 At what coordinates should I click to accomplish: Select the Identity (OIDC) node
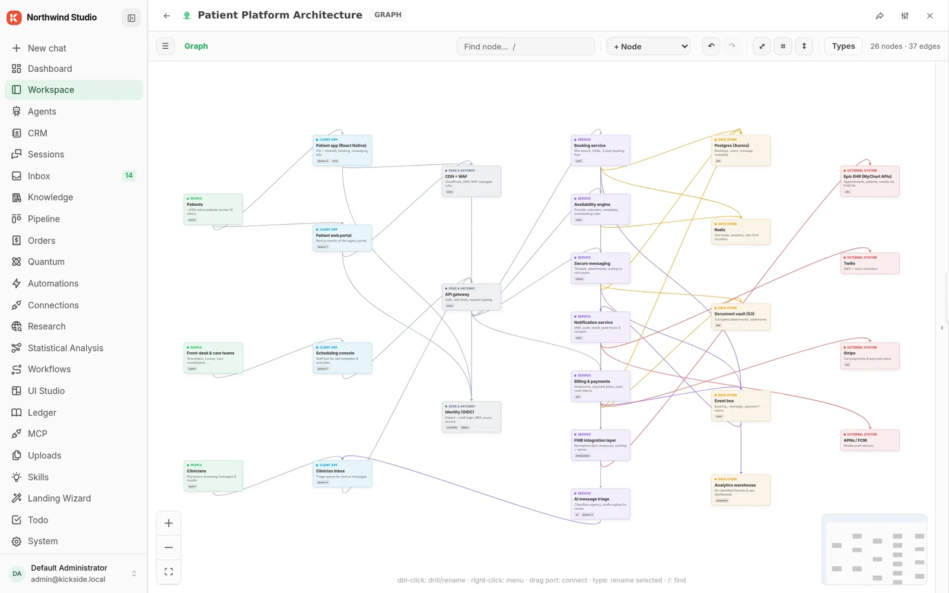472,417
